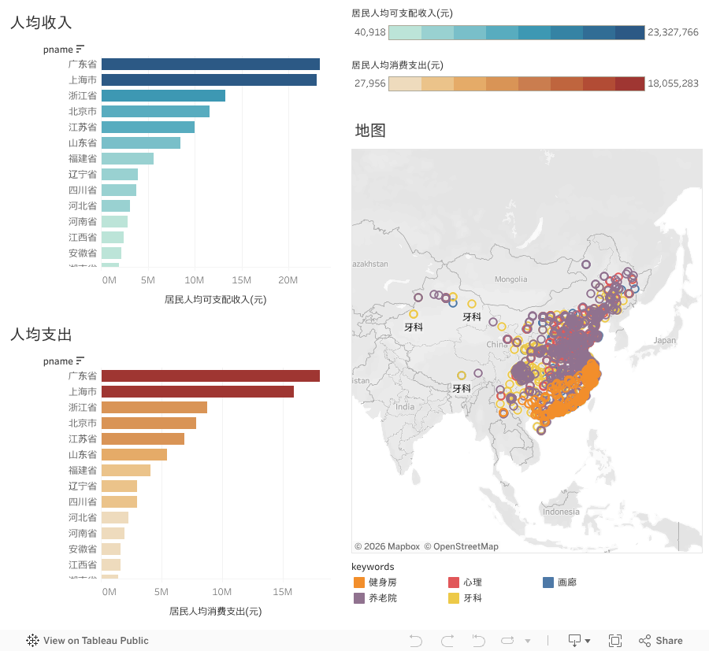Click the Share button
Image resolution: width=709 pixels, height=651 pixels.
coord(661,641)
